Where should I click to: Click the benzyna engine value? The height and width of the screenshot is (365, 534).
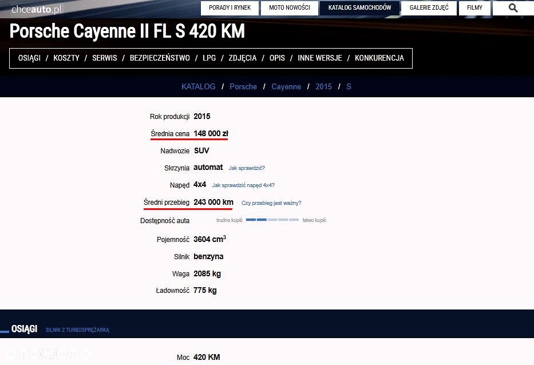(208, 256)
